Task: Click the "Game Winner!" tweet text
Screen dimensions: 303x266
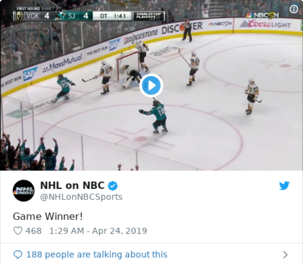Action: tap(48, 215)
